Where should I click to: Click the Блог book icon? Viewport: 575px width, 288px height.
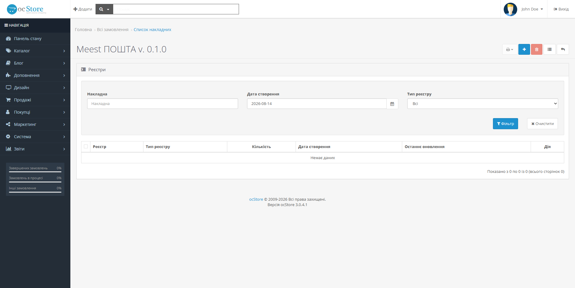tap(8, 63)
